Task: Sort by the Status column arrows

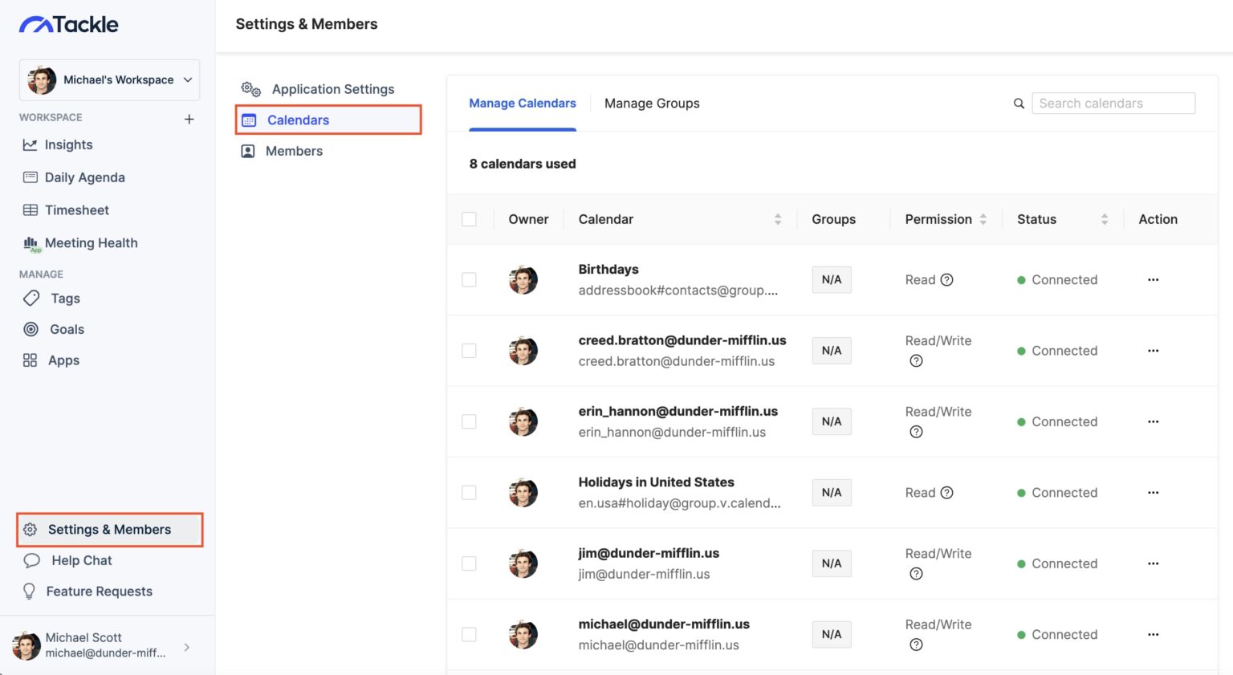Action: click(x=1105, y=219)
